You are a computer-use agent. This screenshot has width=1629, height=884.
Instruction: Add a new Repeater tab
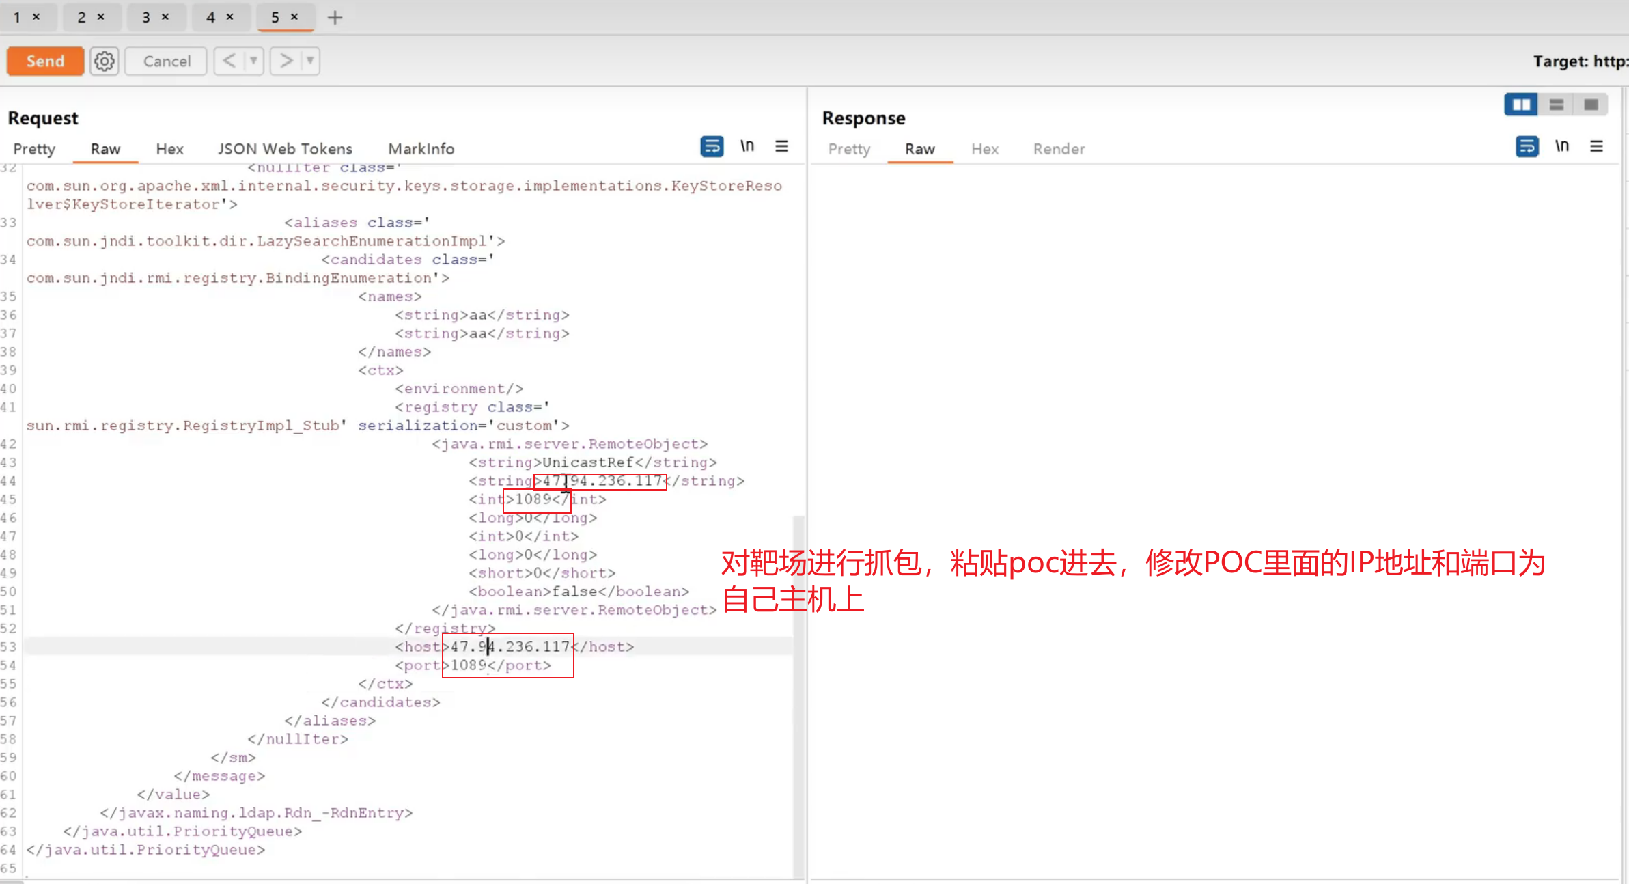[335, 18]
